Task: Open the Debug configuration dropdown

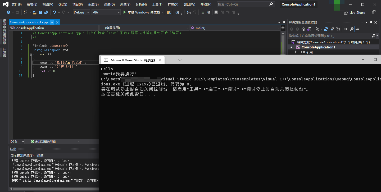Action: coord(81,12)
